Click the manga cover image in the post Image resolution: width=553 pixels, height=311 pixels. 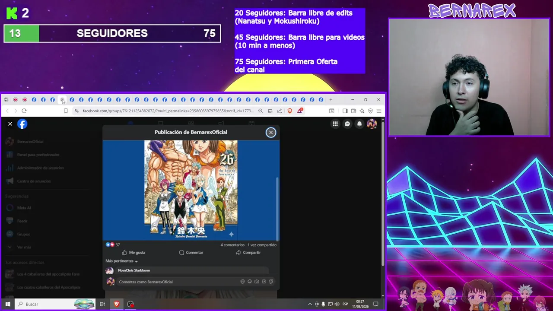(191, 189)
